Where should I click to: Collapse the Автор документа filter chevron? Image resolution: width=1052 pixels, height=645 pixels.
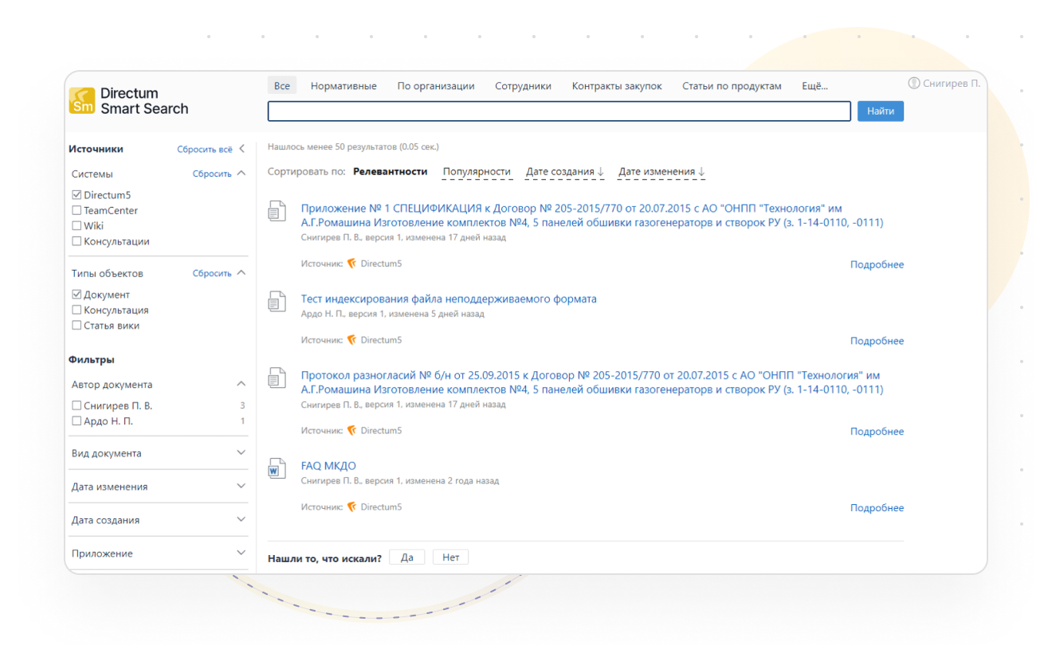point(241,384)
